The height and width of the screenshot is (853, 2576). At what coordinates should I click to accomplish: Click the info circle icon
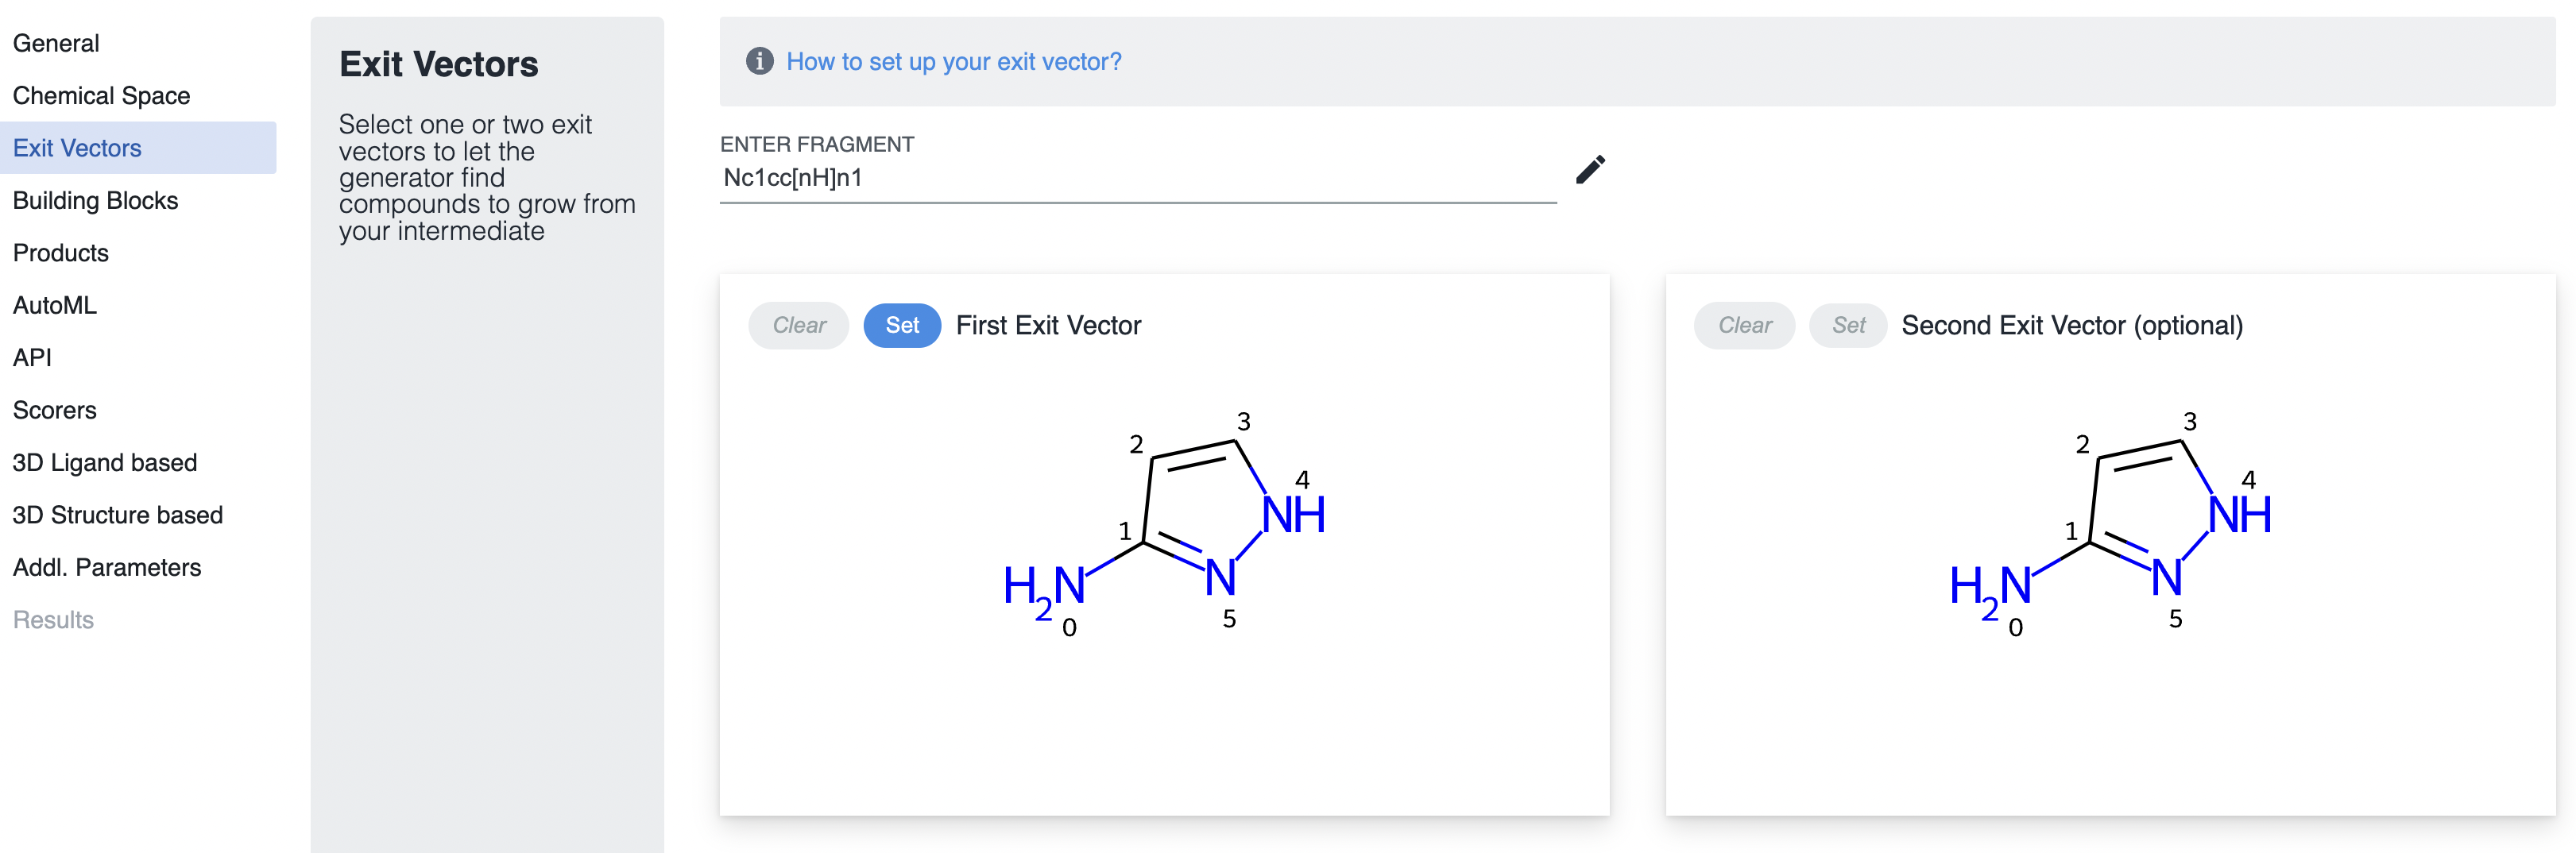click(x=759, y=61)
